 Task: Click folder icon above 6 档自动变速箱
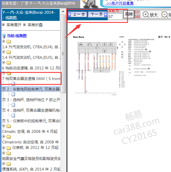(x=9, y=63)
